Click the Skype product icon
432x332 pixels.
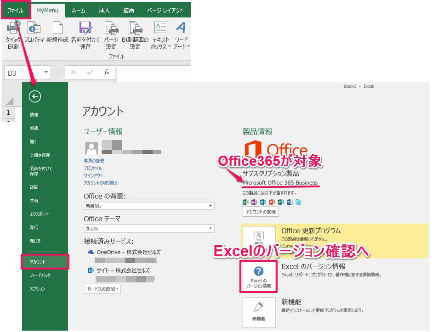point(298,203)
